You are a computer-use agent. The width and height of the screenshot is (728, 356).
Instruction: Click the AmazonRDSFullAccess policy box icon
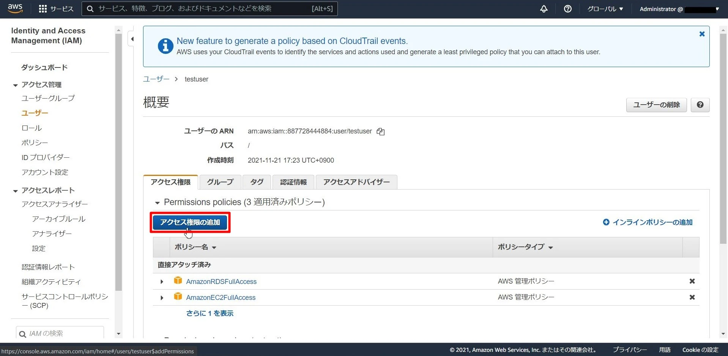(x=178, y=281)
